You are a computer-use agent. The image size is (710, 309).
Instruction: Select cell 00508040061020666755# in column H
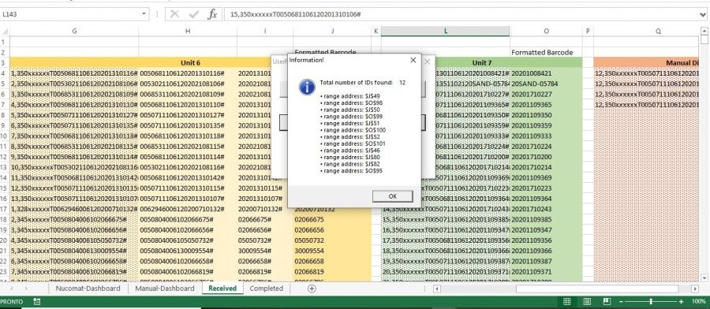pos(188,219)
